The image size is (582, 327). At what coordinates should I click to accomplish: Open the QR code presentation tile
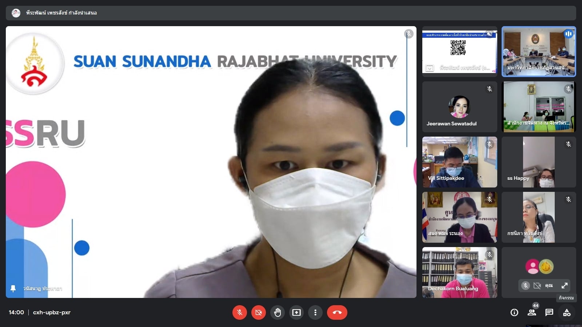coord(459,51)
